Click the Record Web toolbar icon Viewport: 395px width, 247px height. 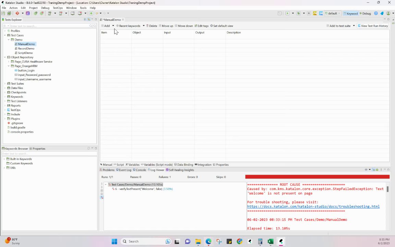tap(42, 13)
